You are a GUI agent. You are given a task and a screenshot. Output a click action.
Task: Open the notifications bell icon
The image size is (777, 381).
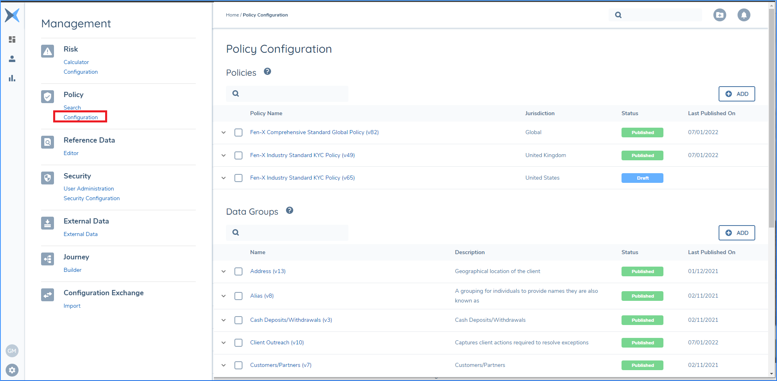[744, 15]
